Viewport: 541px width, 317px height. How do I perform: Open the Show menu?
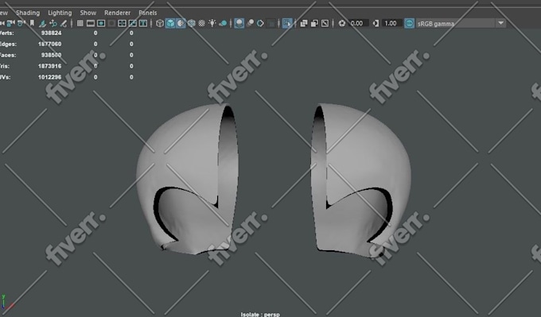click(x=88, y=13)
